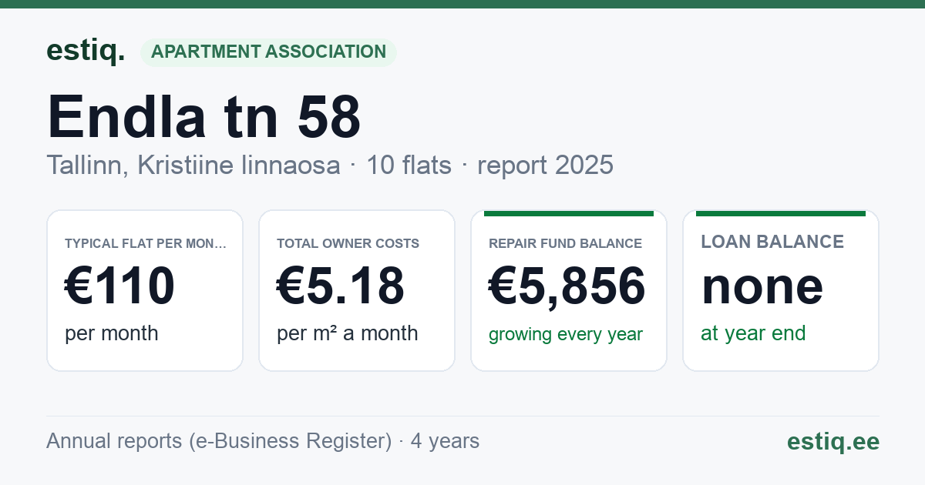Open the Repair fund balance card
Viewport: 925px width, 485px height.
coord(569,290)
